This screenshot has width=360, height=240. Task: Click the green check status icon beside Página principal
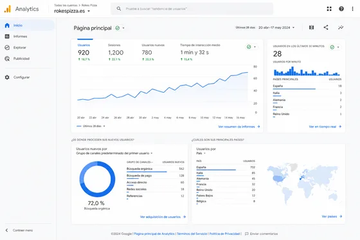117,28
